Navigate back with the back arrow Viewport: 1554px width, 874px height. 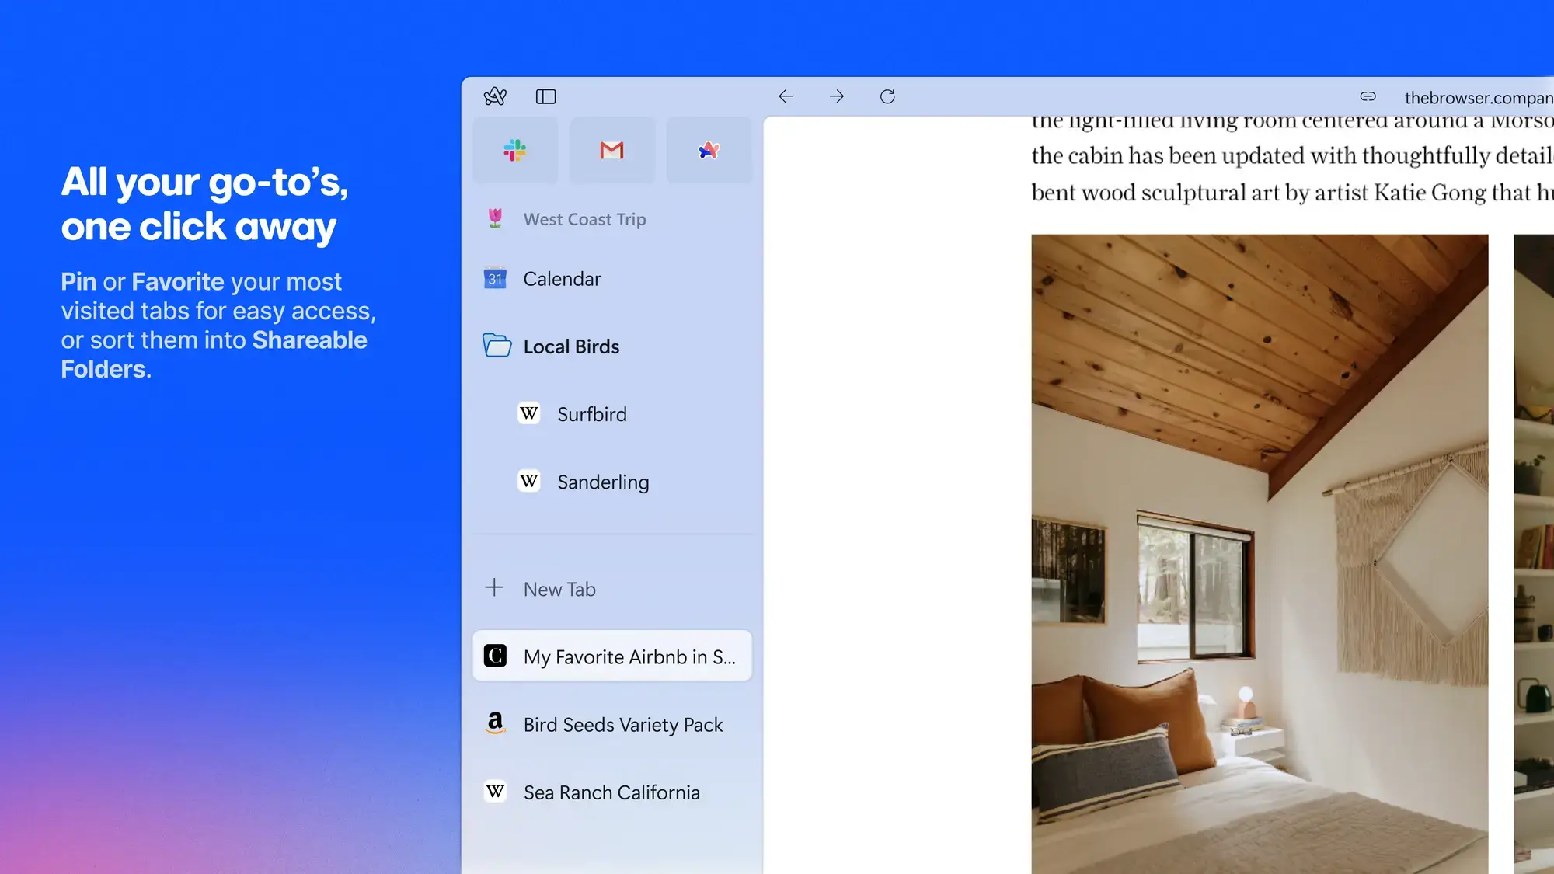click(786, 96)
